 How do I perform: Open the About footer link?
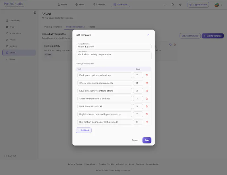131,164
